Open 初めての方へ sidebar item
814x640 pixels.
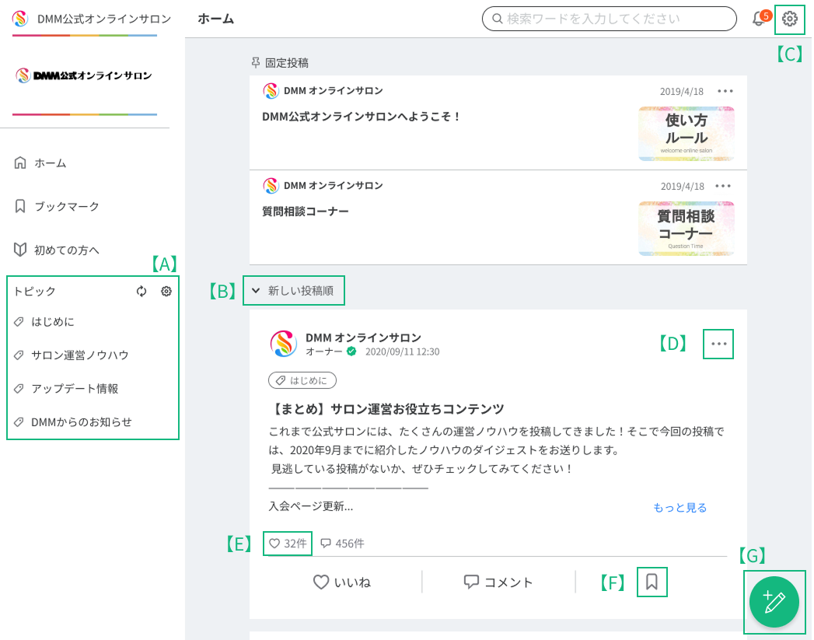[66, 250]
